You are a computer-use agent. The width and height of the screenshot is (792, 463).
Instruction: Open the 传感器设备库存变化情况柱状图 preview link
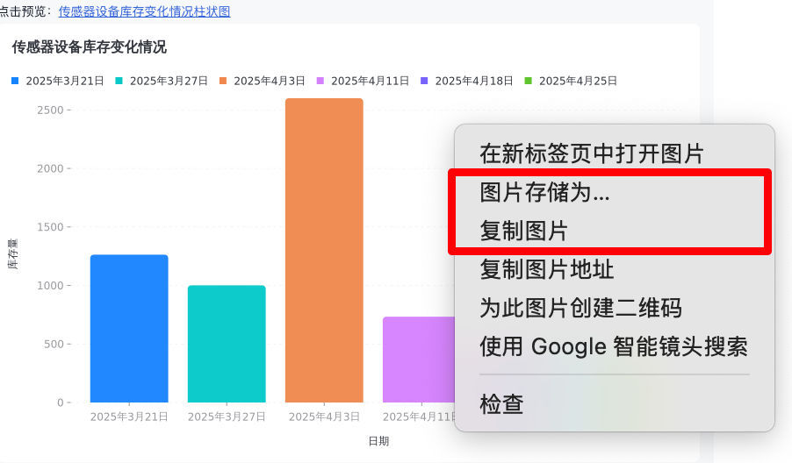pyautogui.click(x=145, y=11)
